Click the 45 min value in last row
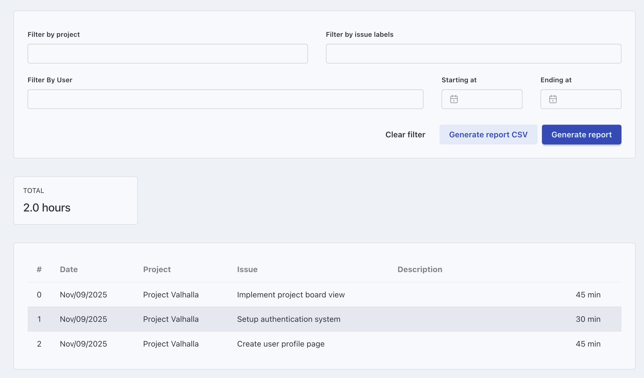Image resolution: width=644 pixels, height=378 pixels. click(587, 344)
